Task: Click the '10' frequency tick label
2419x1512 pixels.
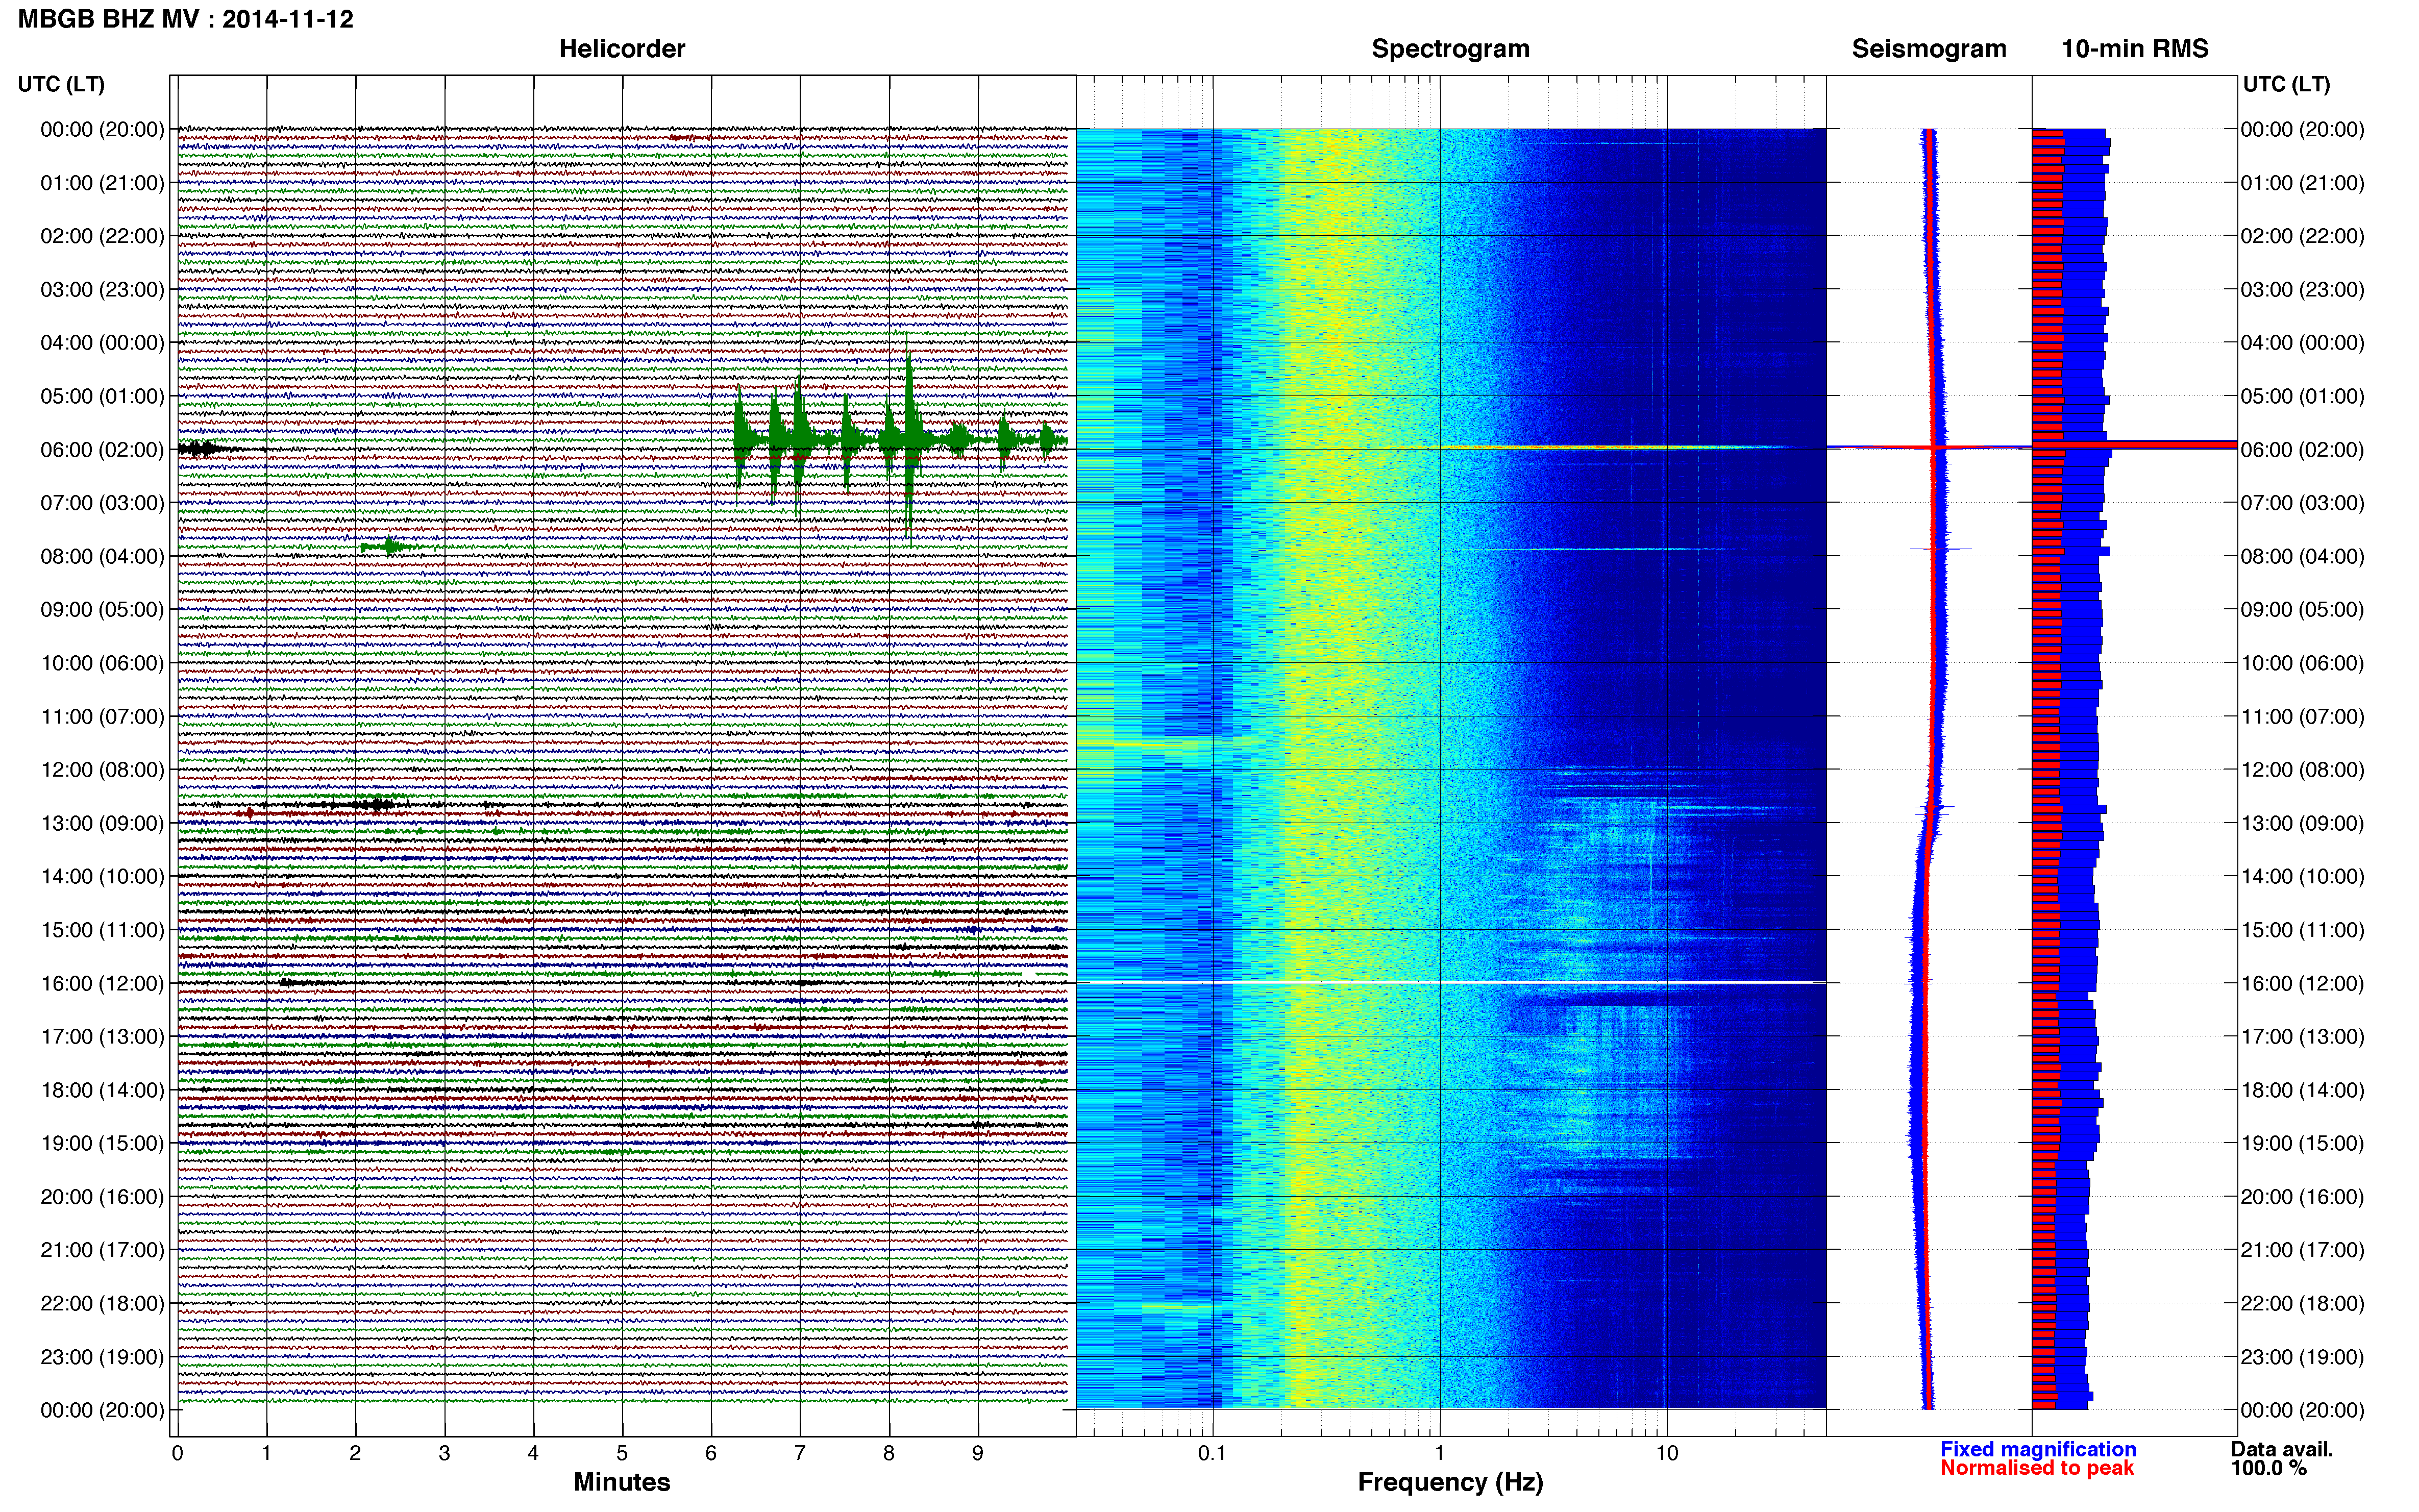Action: [x=1667, y=1453]
